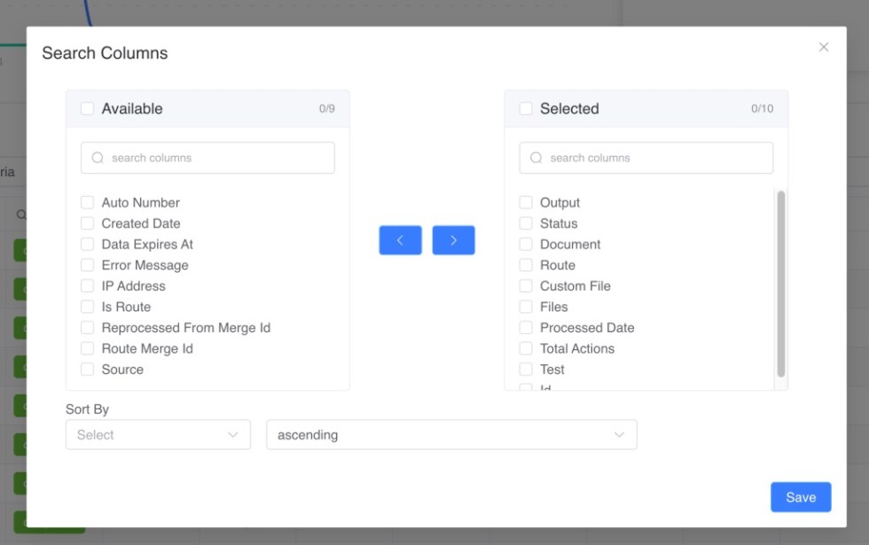This screenshot has height=545, width=869.
Task: Click the search icon in Available list
Action: pyautogui.click(x=98, y=158)
